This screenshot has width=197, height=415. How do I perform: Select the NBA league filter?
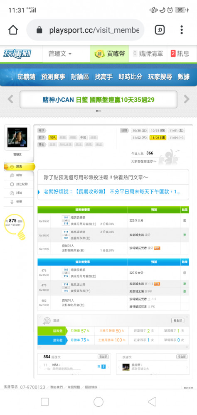point(52,138)
